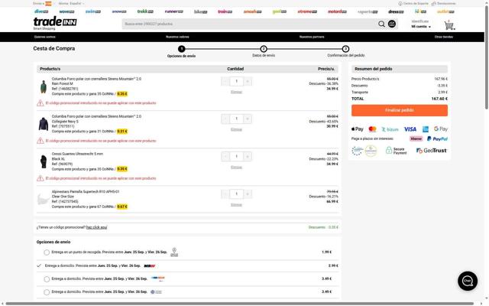The width and height of the screenshot is (489, 306).
Task: Click the horizontal page scrollbar
Action: pyautogui.click(x=239, y=304)
